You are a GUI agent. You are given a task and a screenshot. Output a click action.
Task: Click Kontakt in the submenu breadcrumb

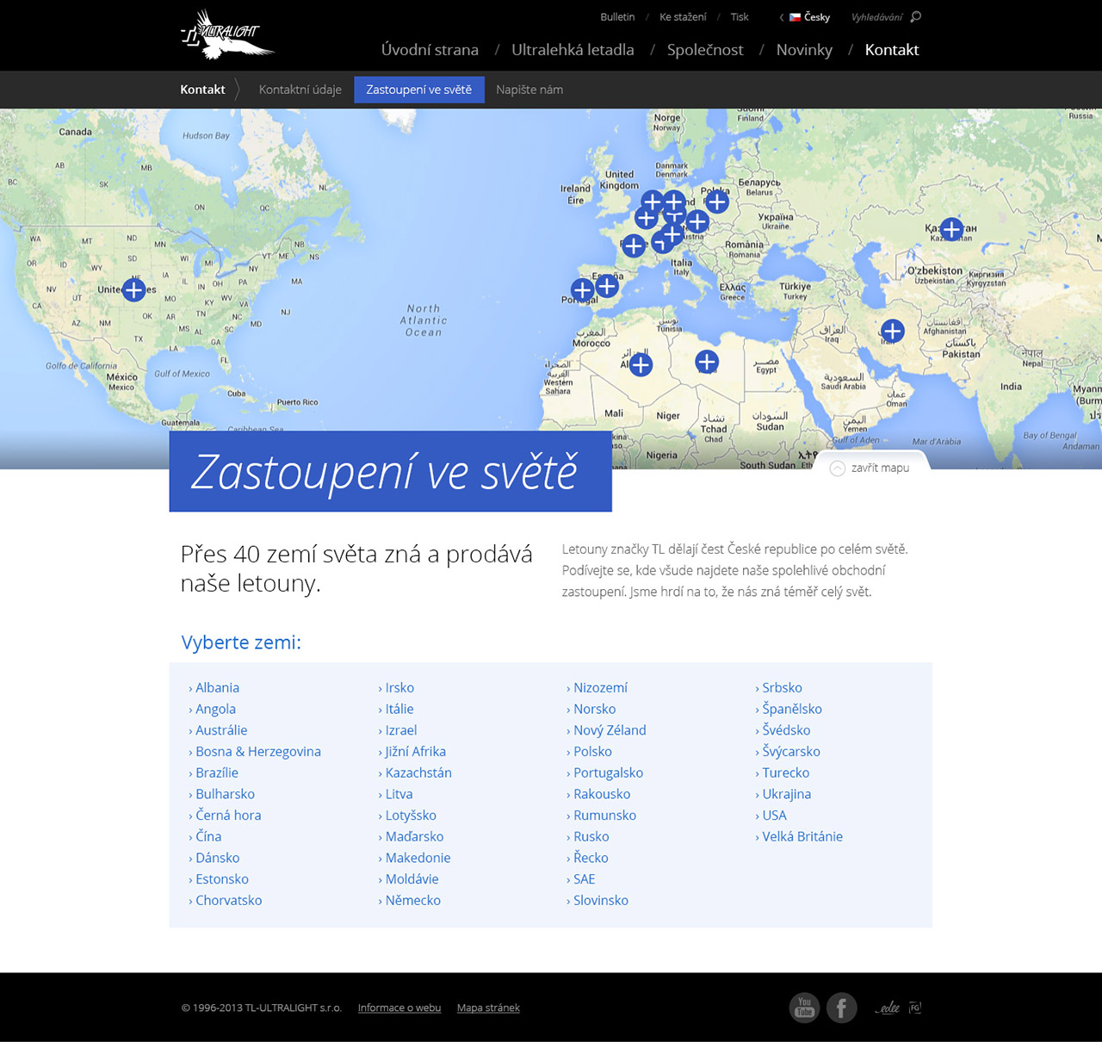tap(202, 90)
